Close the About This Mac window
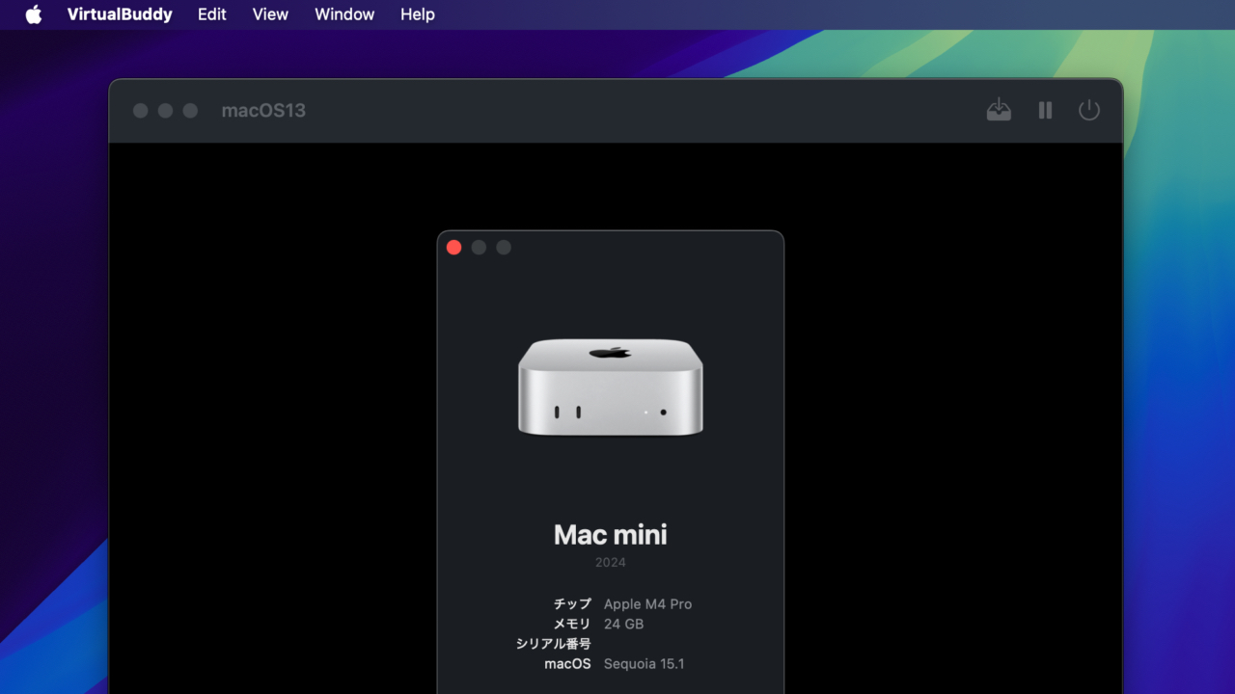 point(454,248)
